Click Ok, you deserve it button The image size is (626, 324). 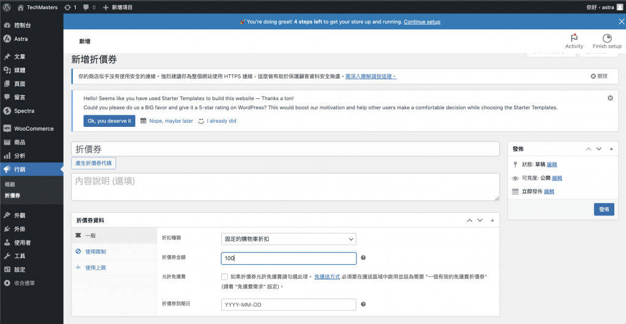(x=109, y=121)
